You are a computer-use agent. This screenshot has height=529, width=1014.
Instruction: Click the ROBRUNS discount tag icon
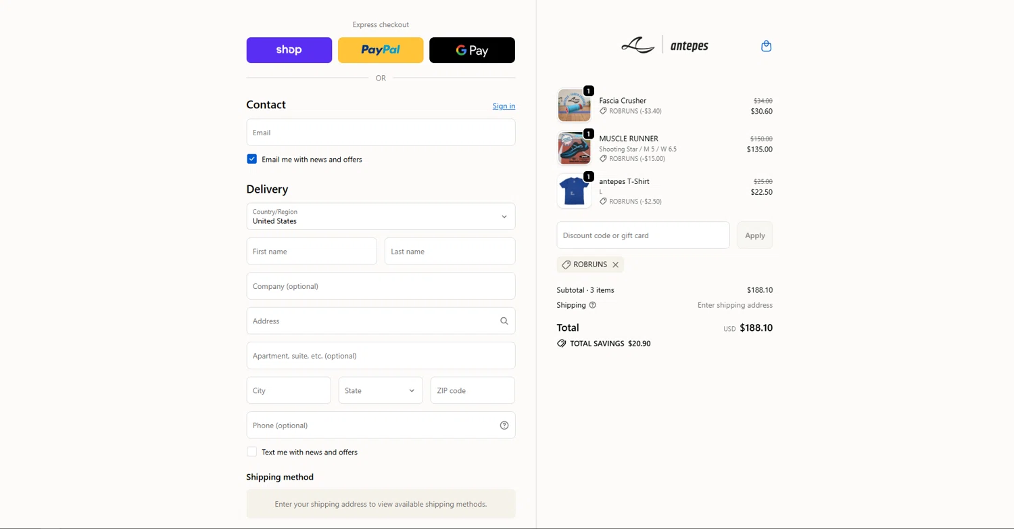click(x=566, y=264)
